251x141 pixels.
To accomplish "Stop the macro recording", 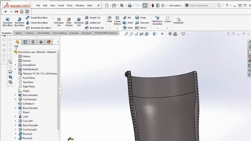I will tap(11, 11).
